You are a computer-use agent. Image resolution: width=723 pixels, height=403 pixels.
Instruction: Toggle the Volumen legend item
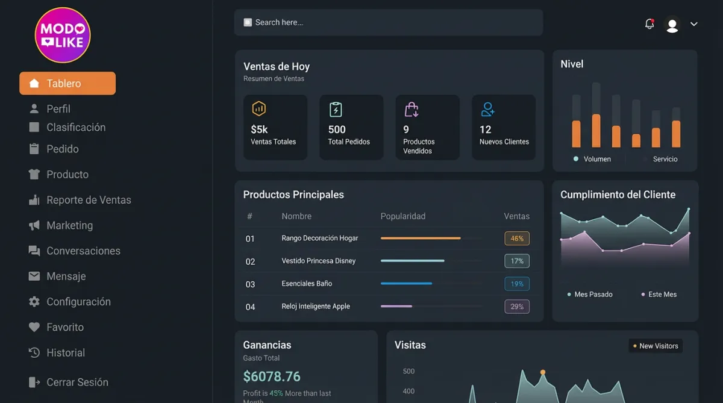pos(592,159)
